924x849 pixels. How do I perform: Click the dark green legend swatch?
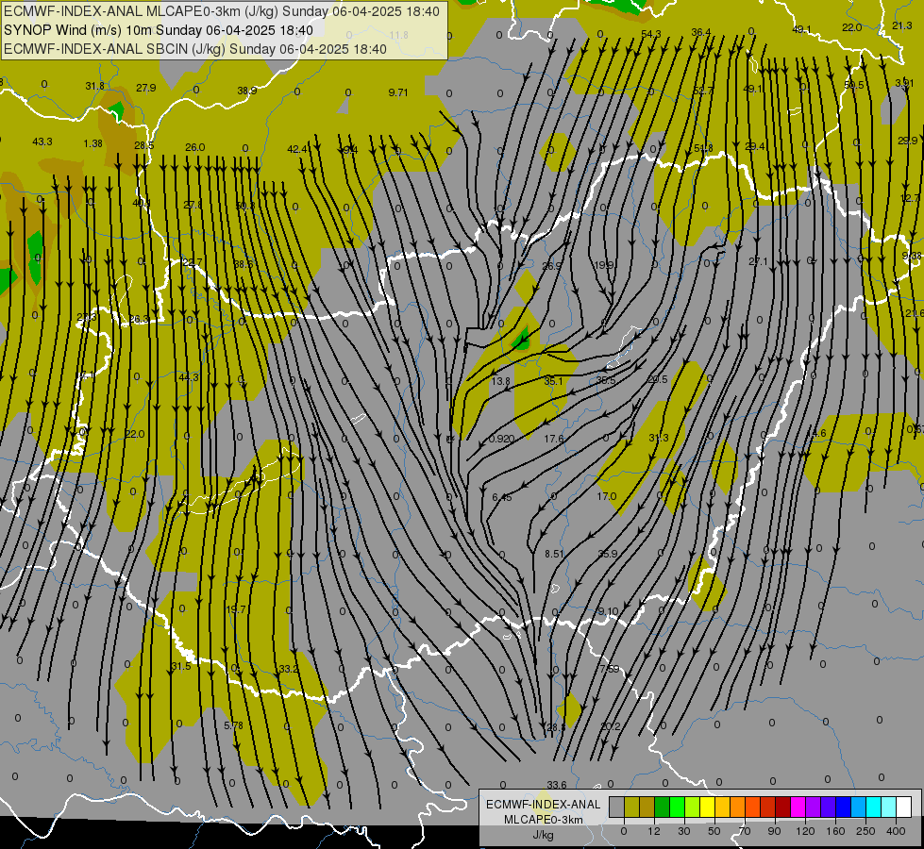coord(663,807)
